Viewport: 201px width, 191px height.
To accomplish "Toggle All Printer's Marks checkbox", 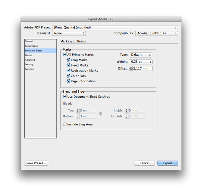I will (x=65, y=55).
